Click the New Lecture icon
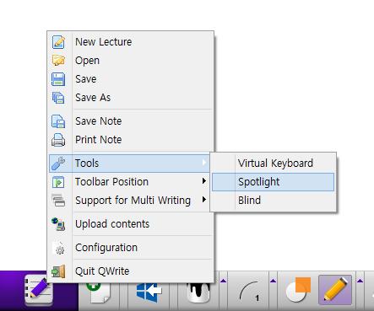Image resolution: width=374 pixels, height=311 pixels. 58,42
